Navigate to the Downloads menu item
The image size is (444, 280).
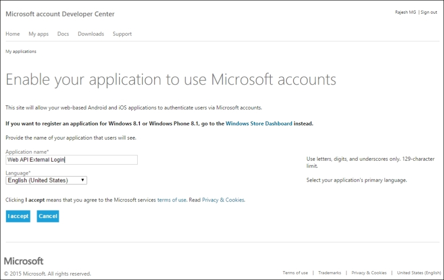[x=91, y=34]
